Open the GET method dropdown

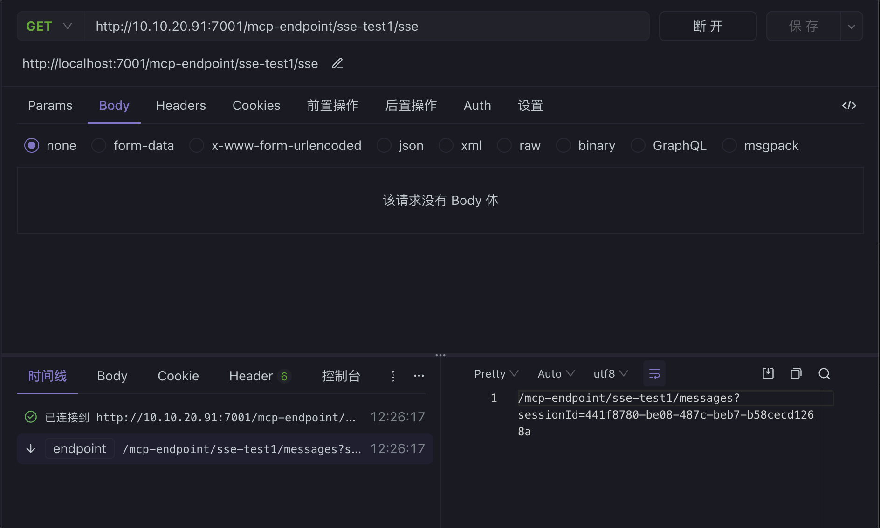click(x=49, y=26)
